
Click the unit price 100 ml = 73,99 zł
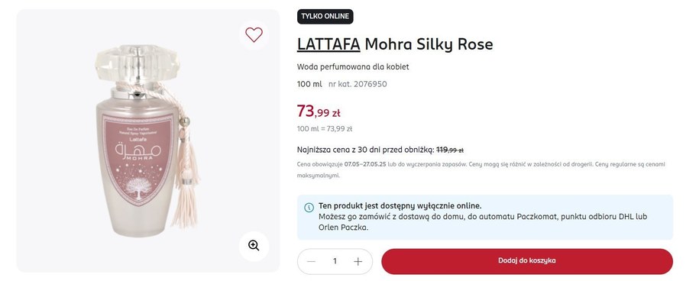tap(325, 129)
